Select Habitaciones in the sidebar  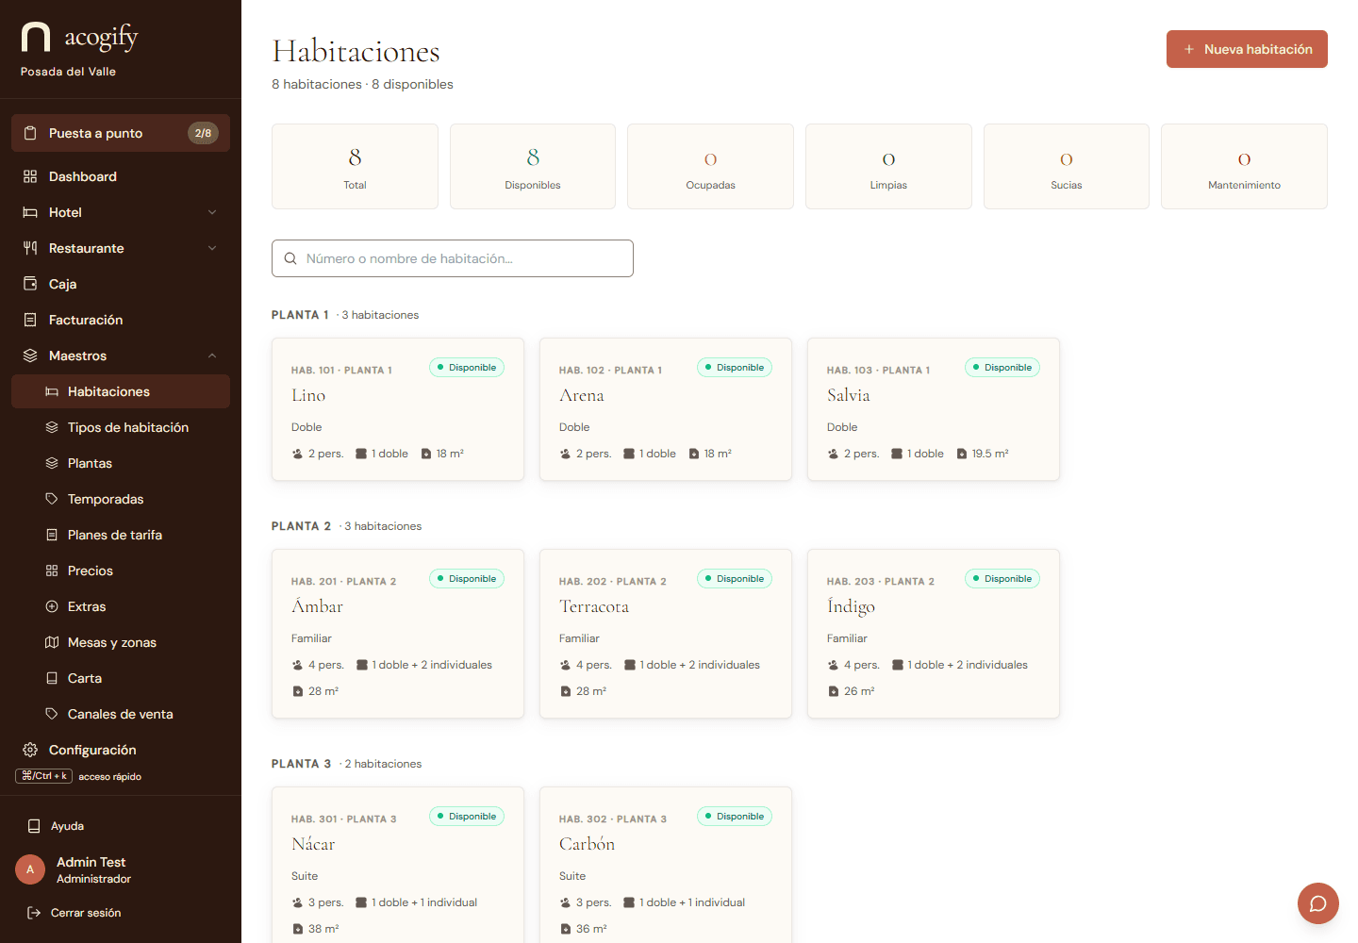point(121,391)
